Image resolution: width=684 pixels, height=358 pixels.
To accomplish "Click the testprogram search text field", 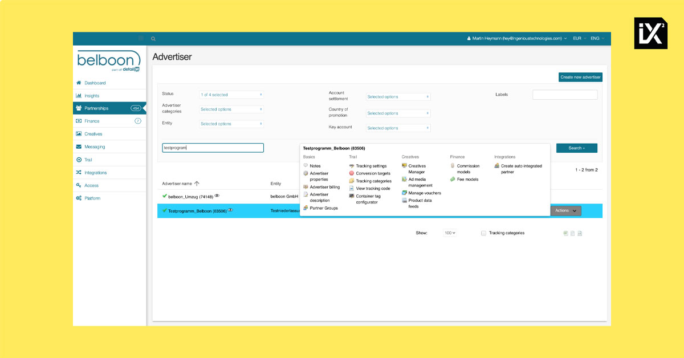I will [213, 148].
